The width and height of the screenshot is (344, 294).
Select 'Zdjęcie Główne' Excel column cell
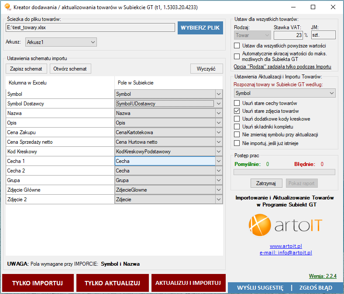tap(60, 190)
